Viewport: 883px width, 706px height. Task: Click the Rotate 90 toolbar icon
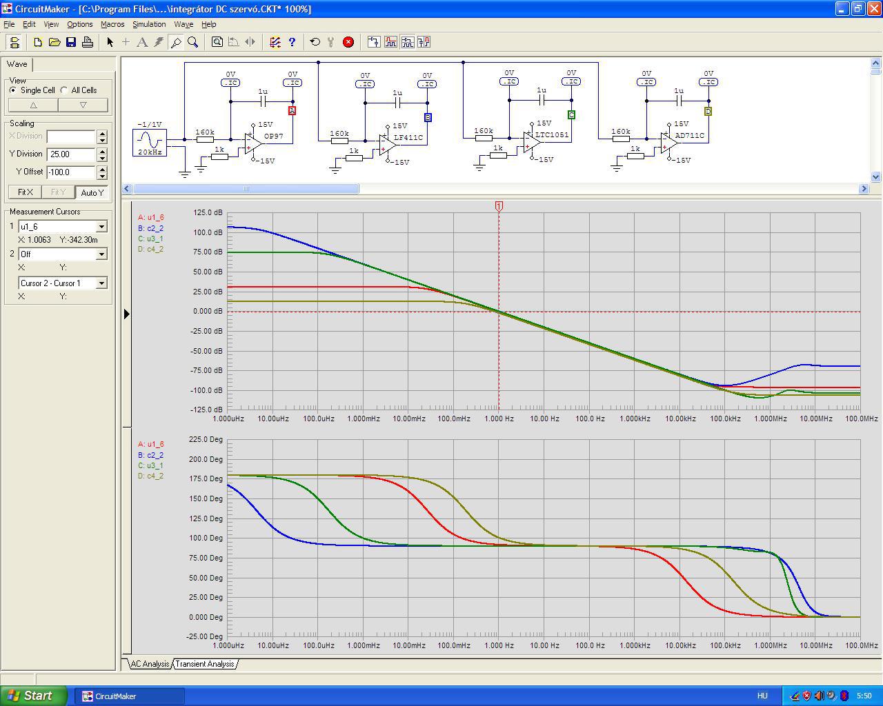point(234,42)
